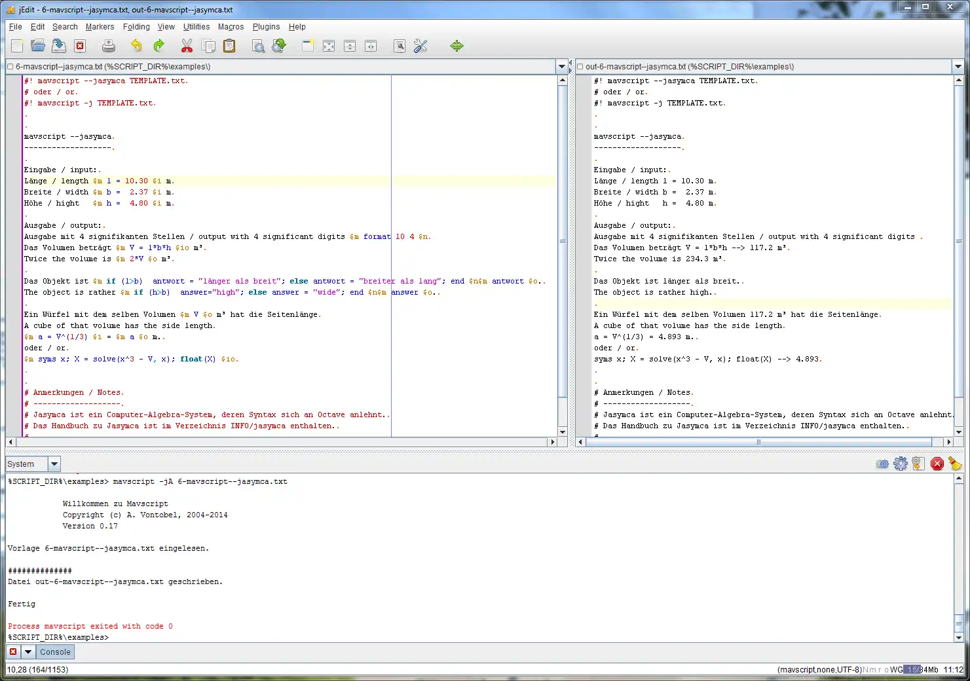Click the green plugin manager icon
This screenshot has width=970, height=681.
pos(457,46)
